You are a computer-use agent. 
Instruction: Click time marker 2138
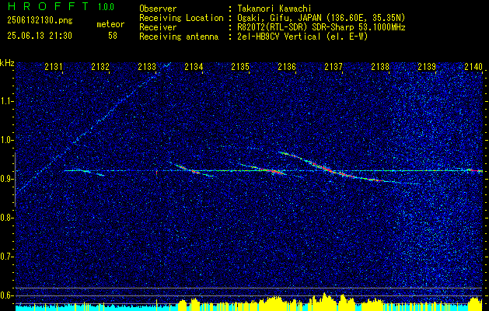380,66
